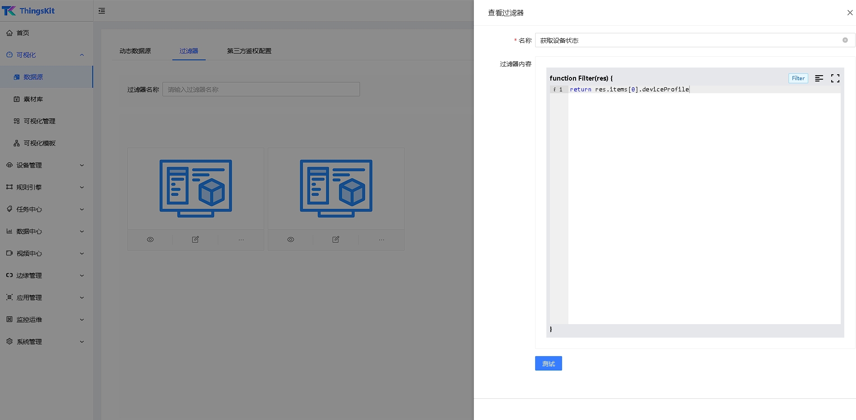Open more options on the first filter card
Image resolution: width=856 pixels, height=420 pixels.
click(241, 239)
